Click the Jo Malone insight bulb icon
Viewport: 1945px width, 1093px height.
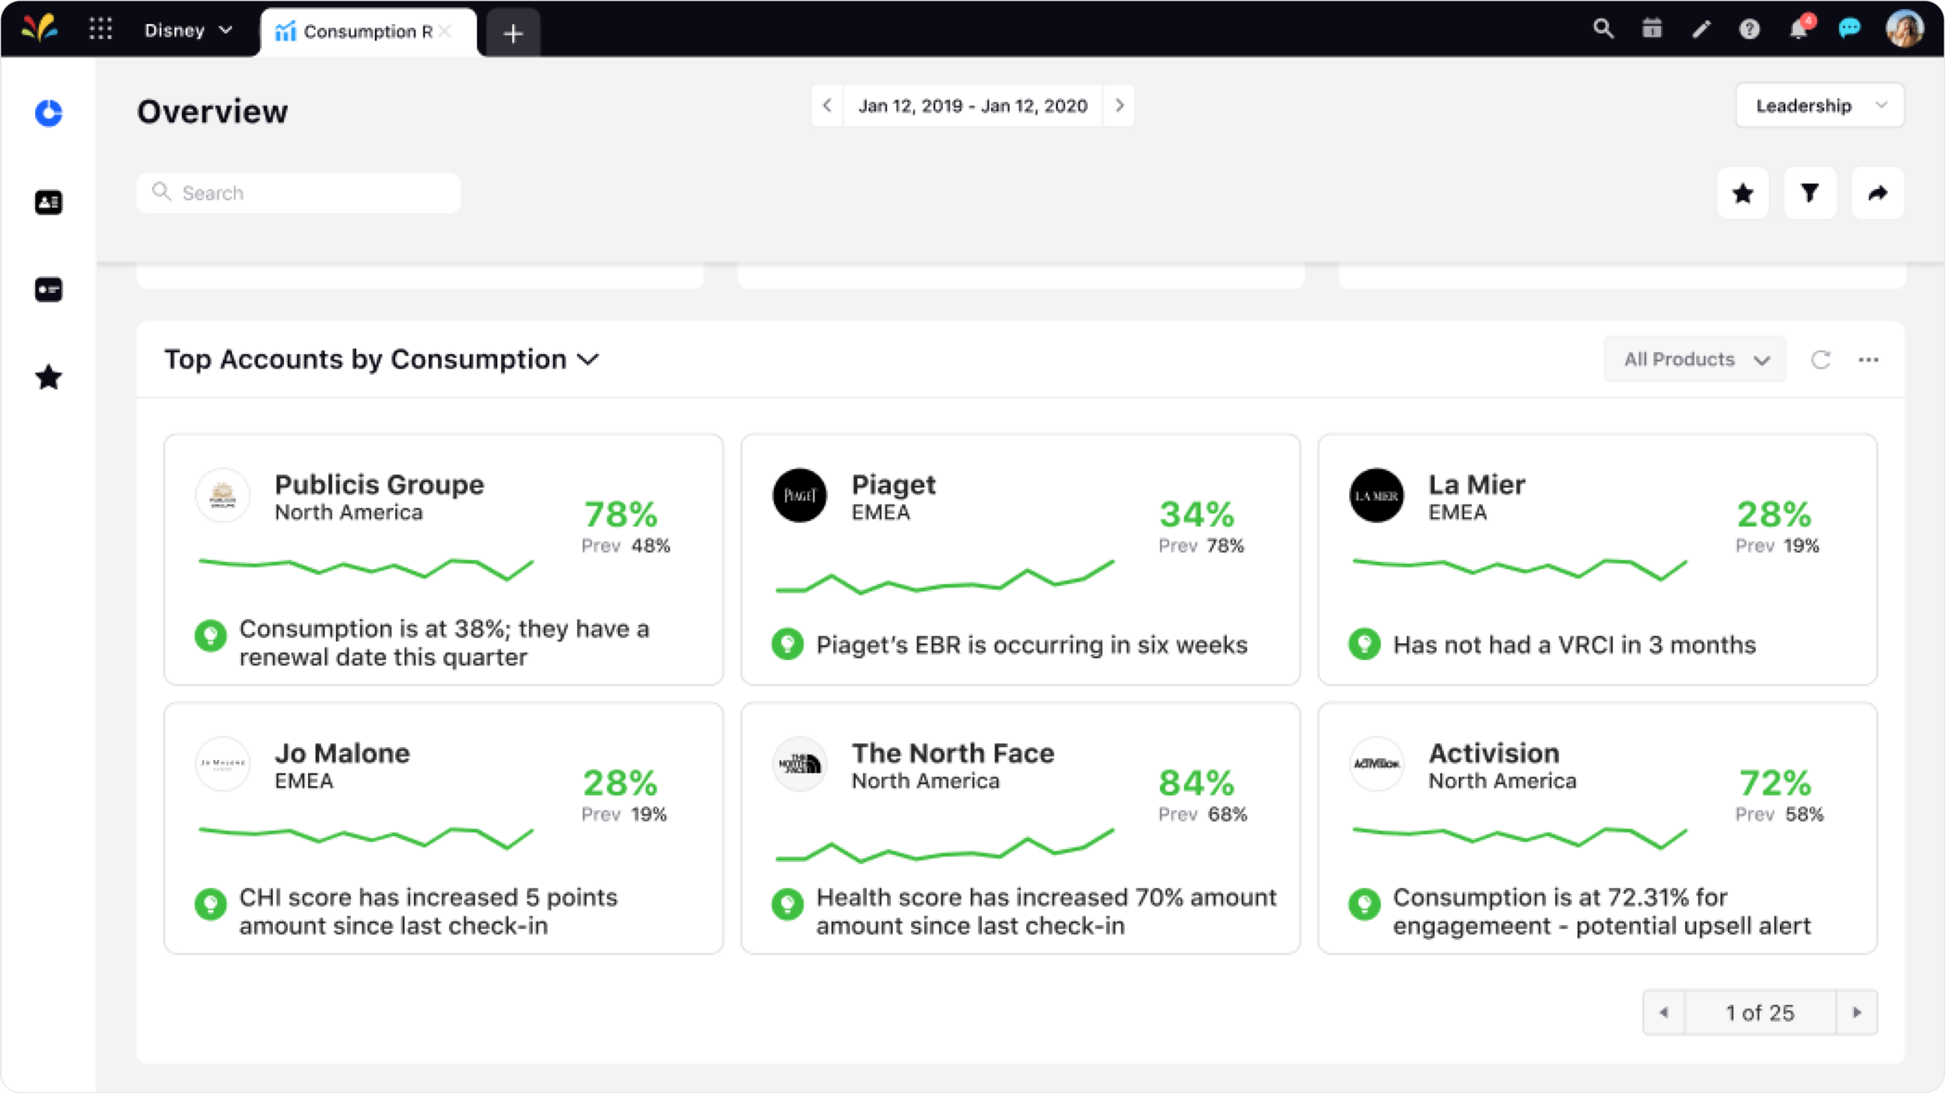210,904
